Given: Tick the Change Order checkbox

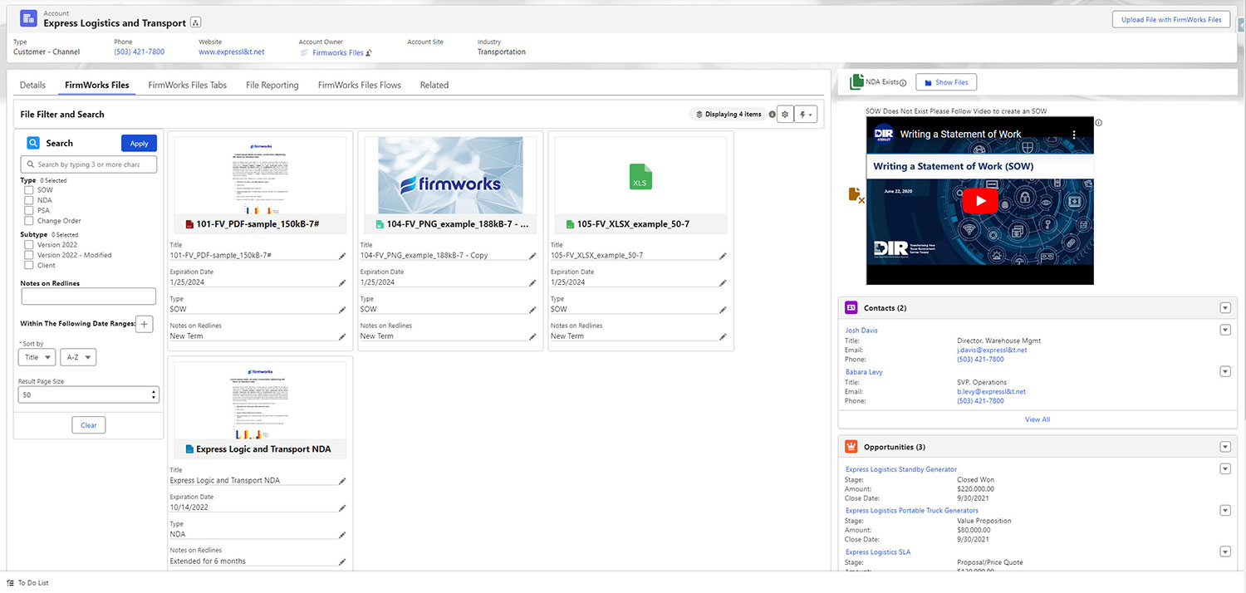Looking at the screenshot, I should [29, 221].
